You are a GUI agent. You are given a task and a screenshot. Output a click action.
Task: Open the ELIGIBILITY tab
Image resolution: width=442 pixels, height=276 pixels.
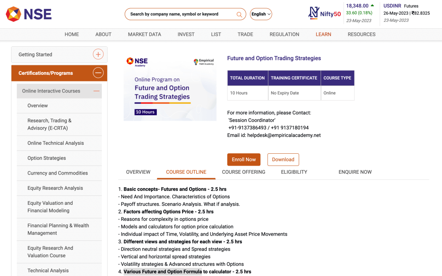click(294, 172)
